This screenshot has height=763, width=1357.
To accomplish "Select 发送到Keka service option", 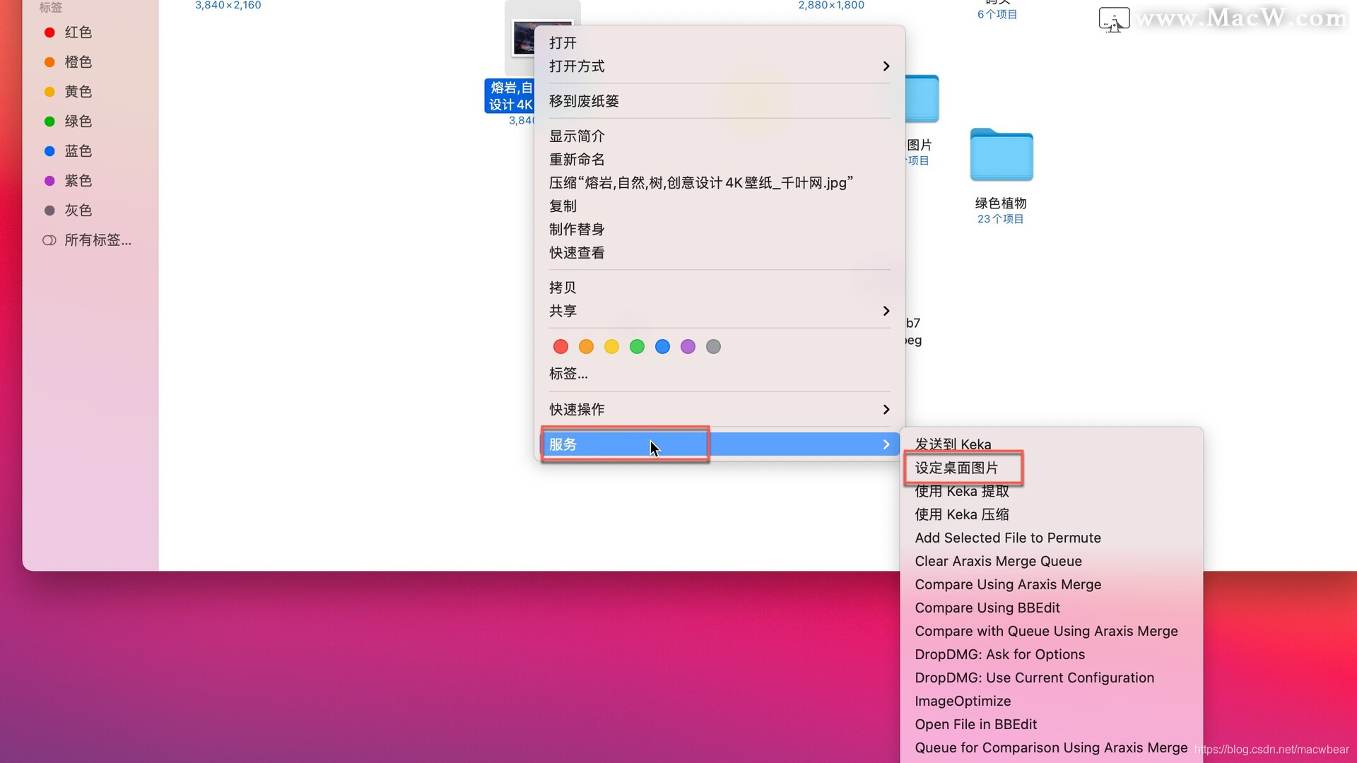I will click(x=953, y=444).
